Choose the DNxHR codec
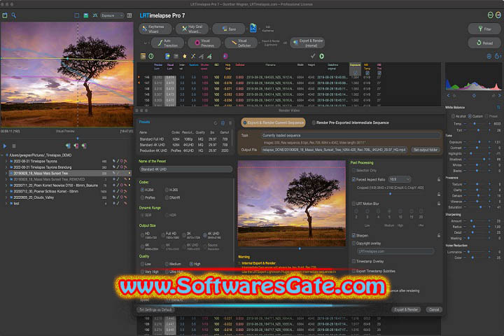This screenshot has width=504, height=336. click(173, 197)
